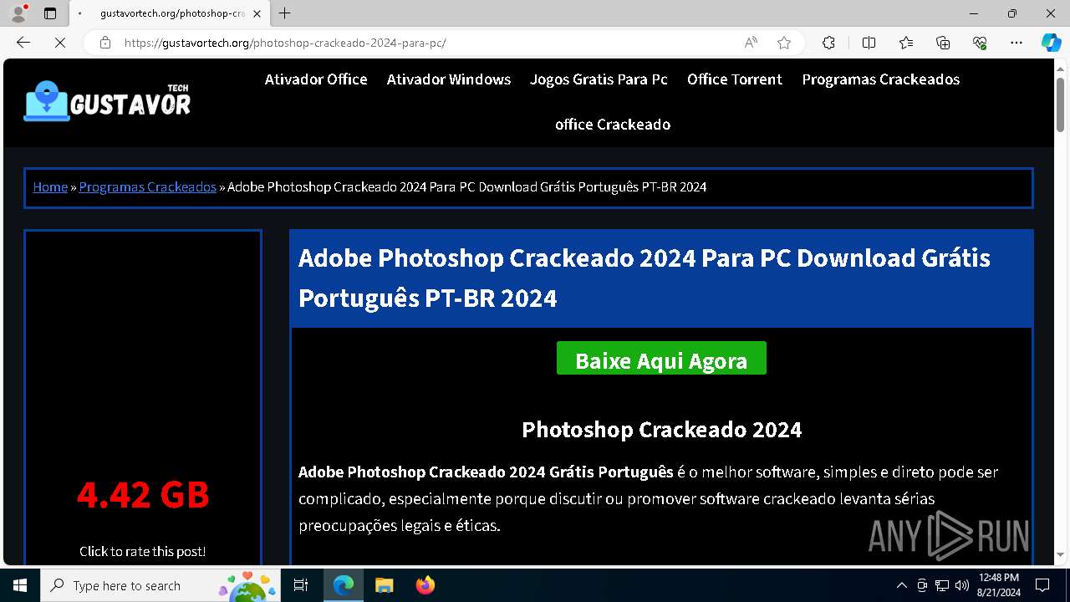Open the Office Torrent menu item
The width and height of the screenshot is (1070, 602).
click(735, 79)
